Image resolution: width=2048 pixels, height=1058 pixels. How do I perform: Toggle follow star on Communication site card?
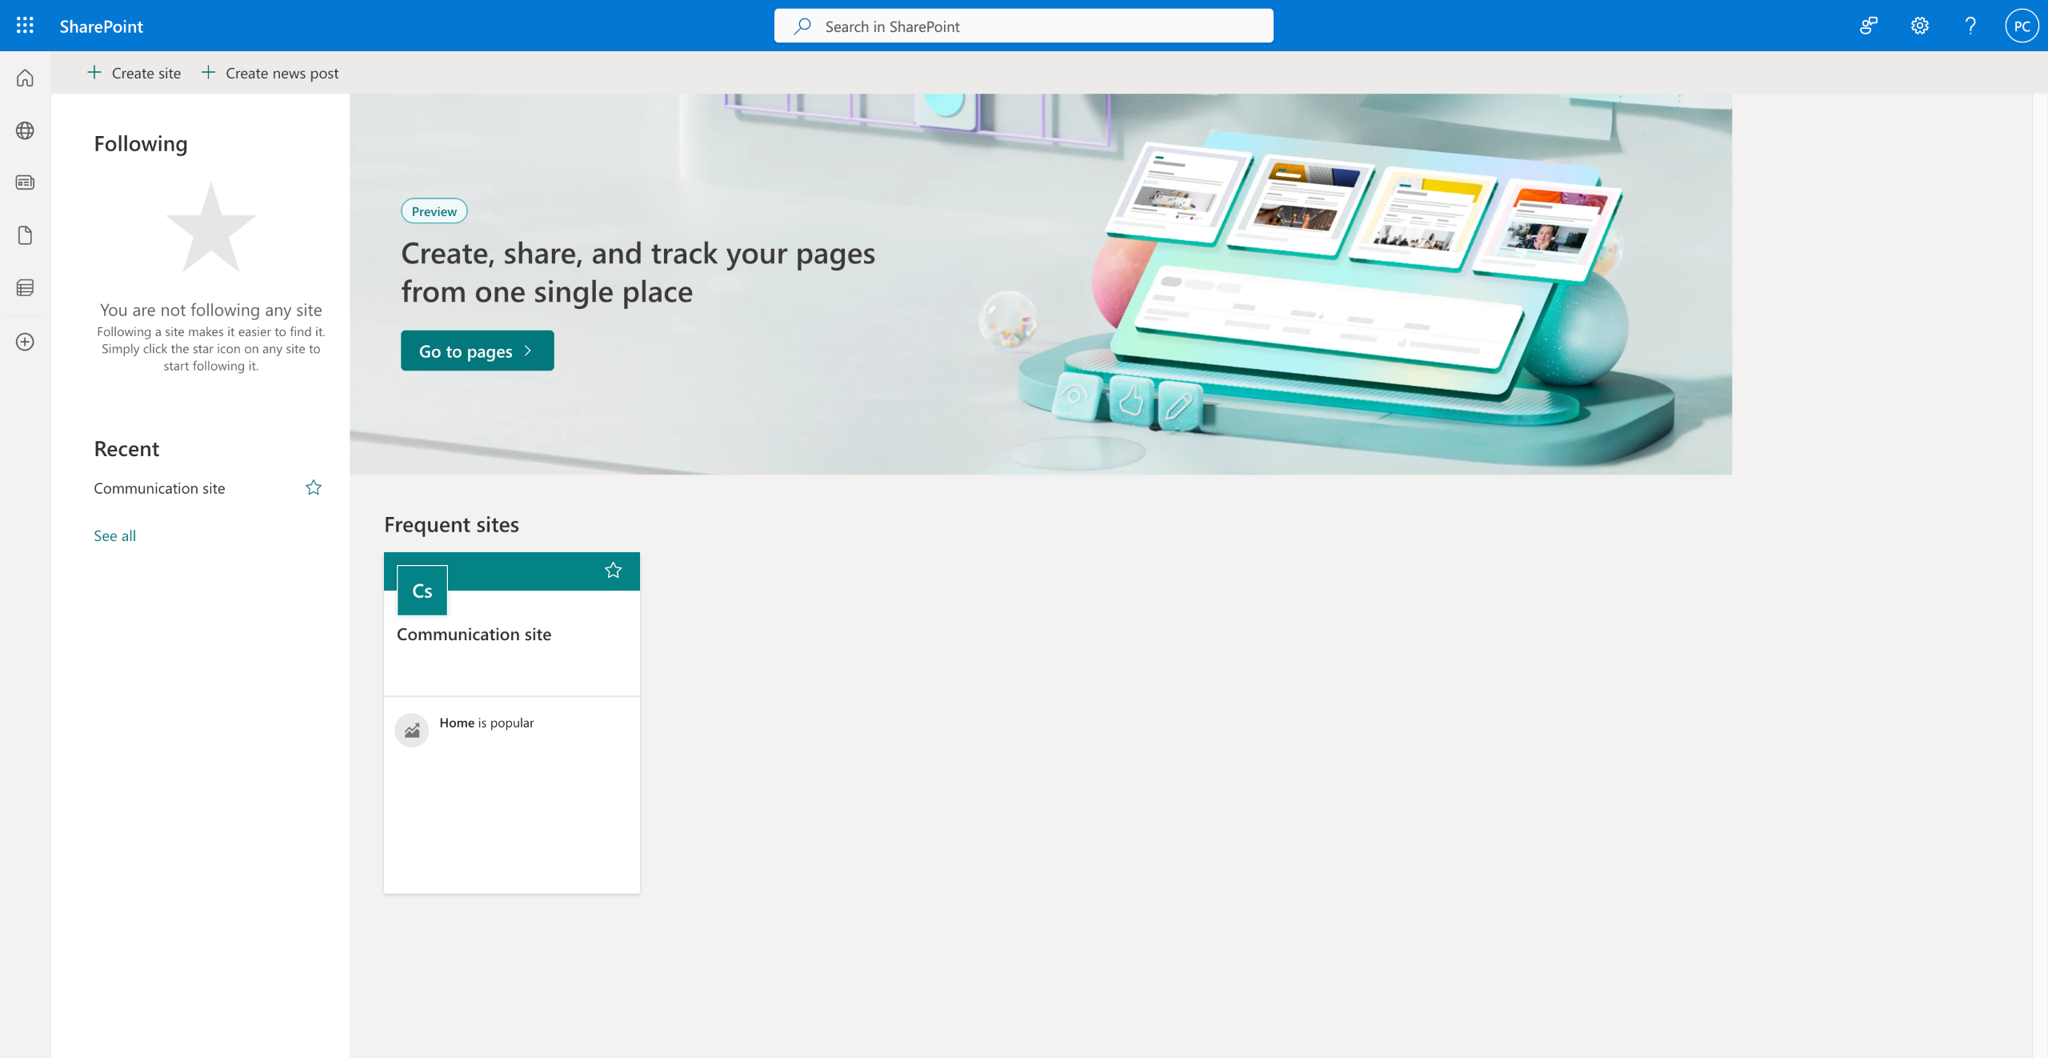click(x=613, y=570)
